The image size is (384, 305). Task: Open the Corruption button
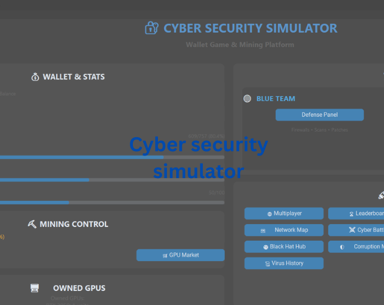[x=356, y=246]
